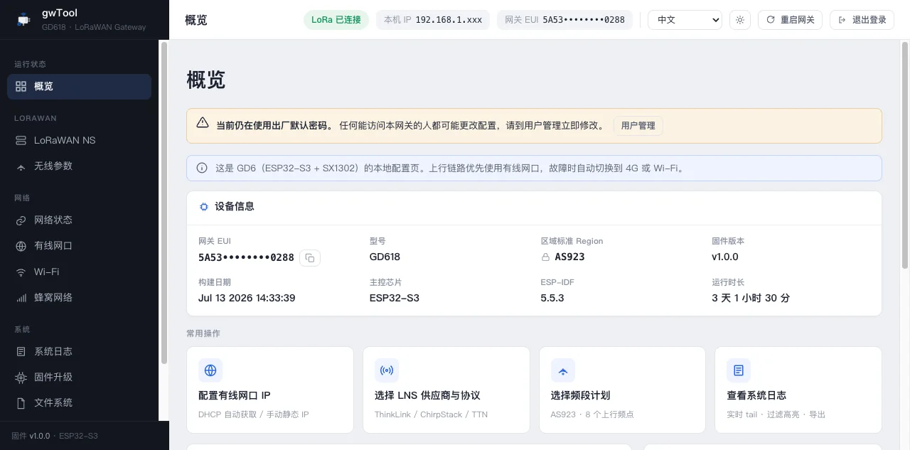The height and width of the screenshot is (450, 910).
Task: Click the 系统日志 list icon in the sidebar
Action: (21, 351)
